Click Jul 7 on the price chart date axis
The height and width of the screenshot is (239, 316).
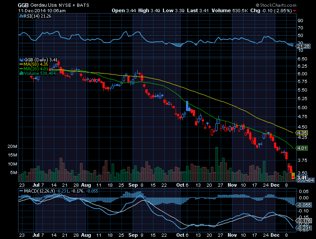click(x=38, y=185)
